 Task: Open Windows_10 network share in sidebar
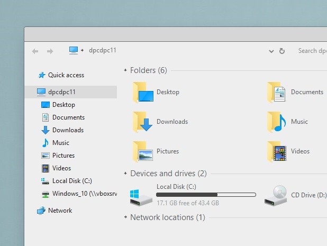pos(85,194)
